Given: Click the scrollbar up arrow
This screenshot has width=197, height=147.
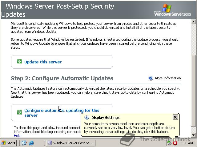Looking at the screenshot, I should 194,22.
